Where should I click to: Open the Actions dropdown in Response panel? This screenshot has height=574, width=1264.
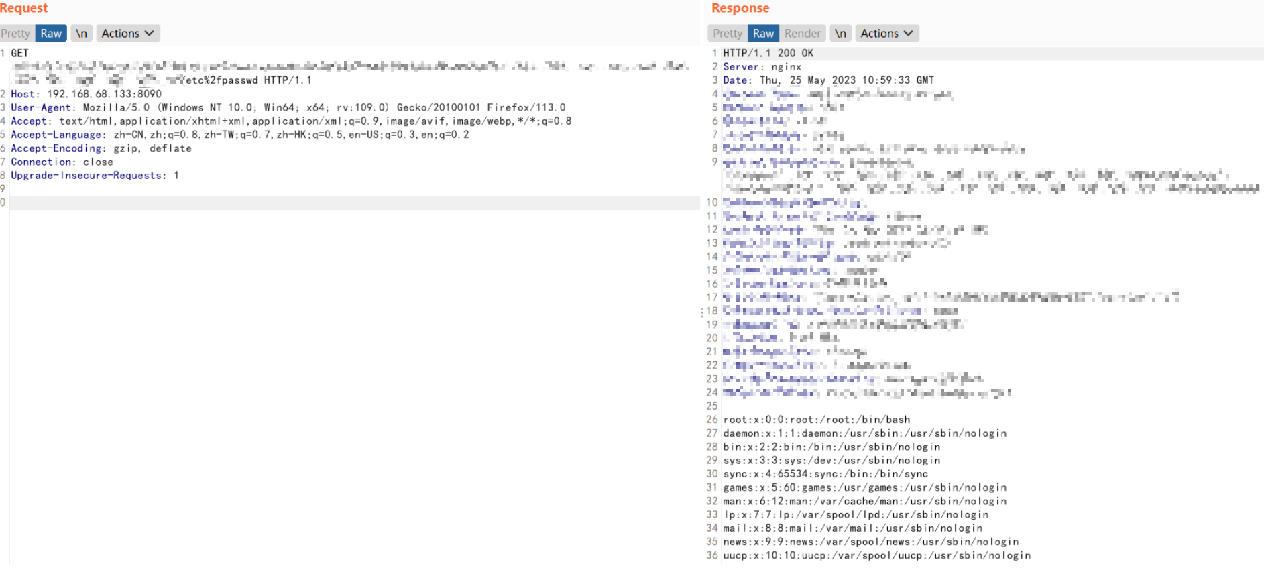tap(887, 34)
